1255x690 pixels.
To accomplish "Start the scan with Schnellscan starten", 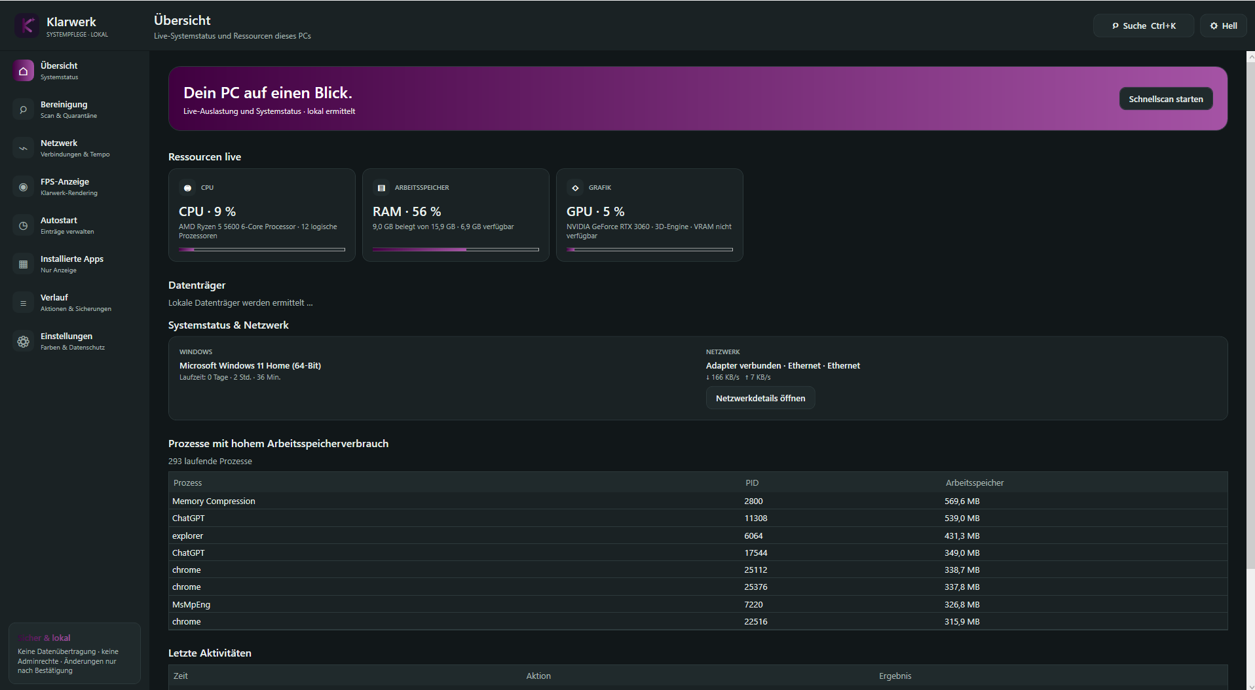I will click(x=1166, y=99).
